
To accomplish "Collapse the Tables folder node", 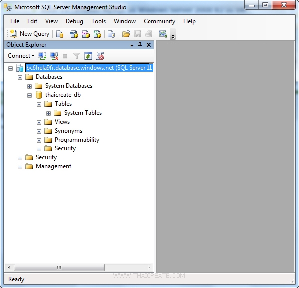I will pos(39,104).
